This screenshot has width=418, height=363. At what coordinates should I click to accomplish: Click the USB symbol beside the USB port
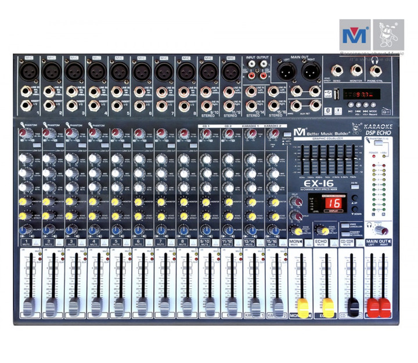[x=328, y=94]
